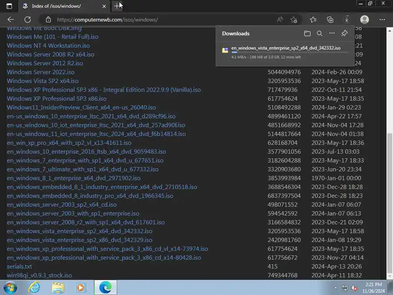Viewport: 393px width, 295px height.
Task: Click the site lock icon in address bar
Action: tap(48, 20)
